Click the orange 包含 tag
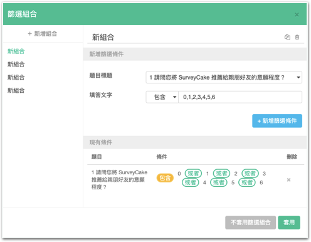The width and height of the screenshot is (311, 242). (165, 178)
